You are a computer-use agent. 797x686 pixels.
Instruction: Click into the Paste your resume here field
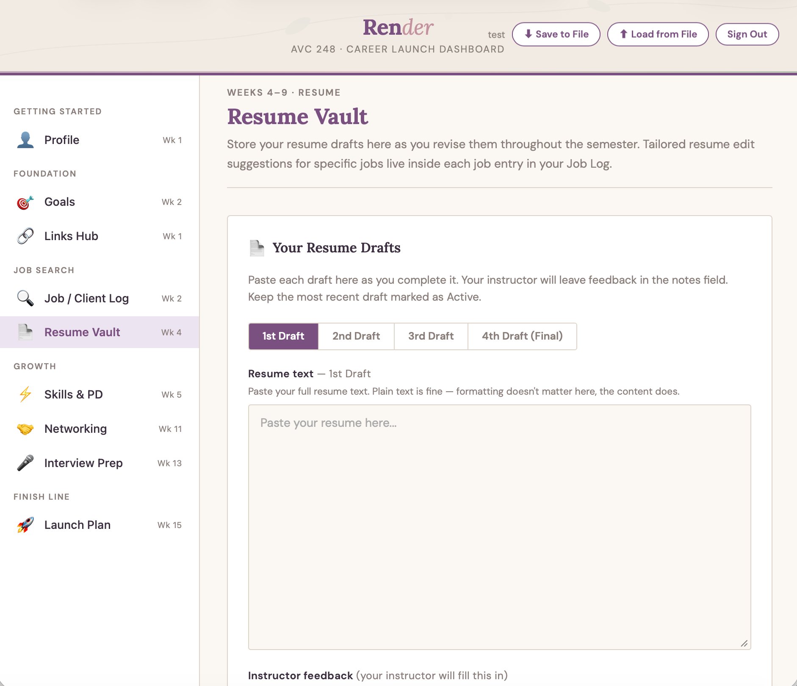pos(500,527)
